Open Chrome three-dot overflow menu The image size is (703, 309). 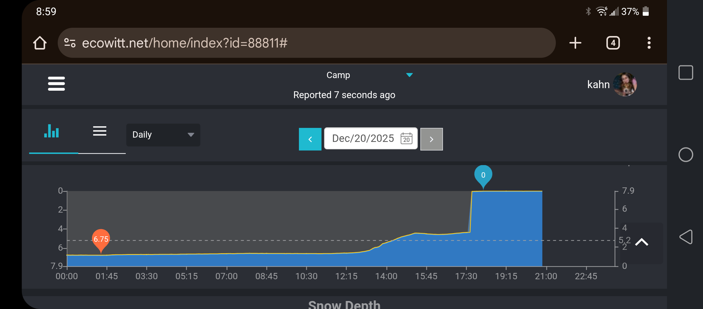[649, 43]
